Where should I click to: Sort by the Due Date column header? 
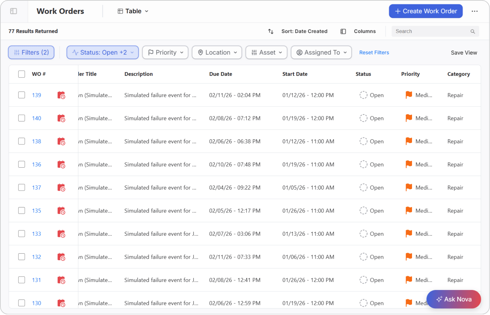click(221, 74)
